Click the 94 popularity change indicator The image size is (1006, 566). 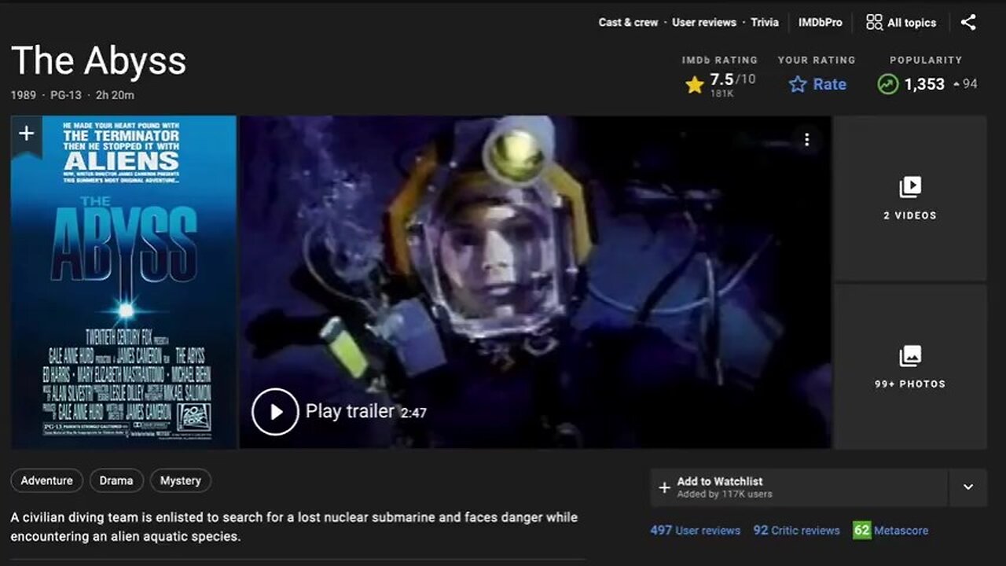pyautogui.click(x=965, y=84)
